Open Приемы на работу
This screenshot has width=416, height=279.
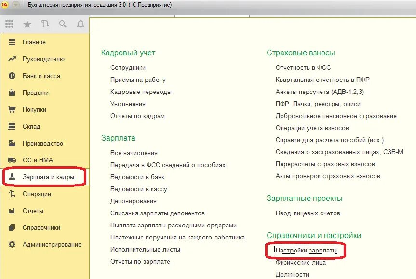click(x=138, y=80)
